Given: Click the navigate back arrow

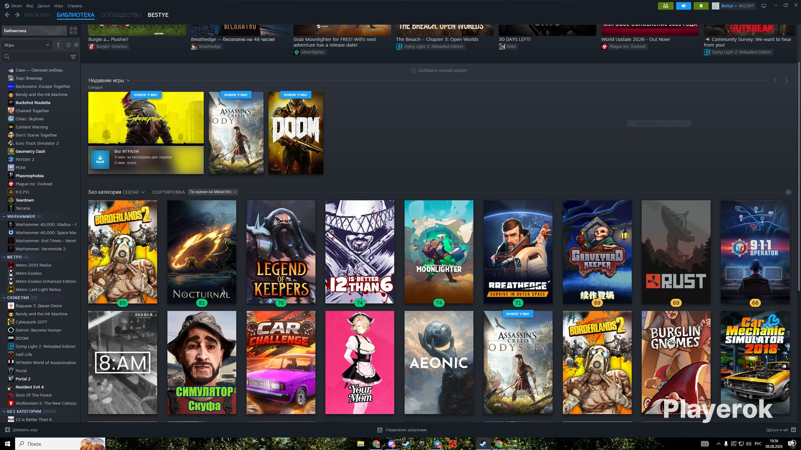Looking at the screenshot, I should coord(7,15).
